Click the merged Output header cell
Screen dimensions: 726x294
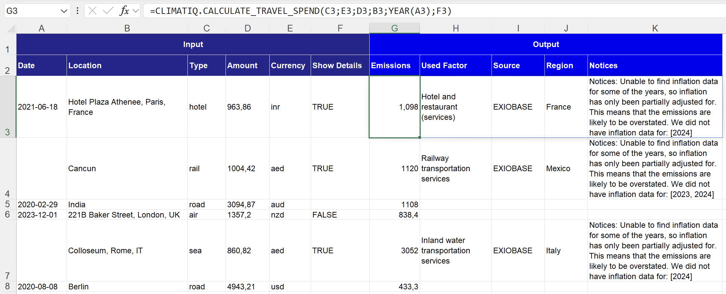pyautogui.click(x=546, y=44)
